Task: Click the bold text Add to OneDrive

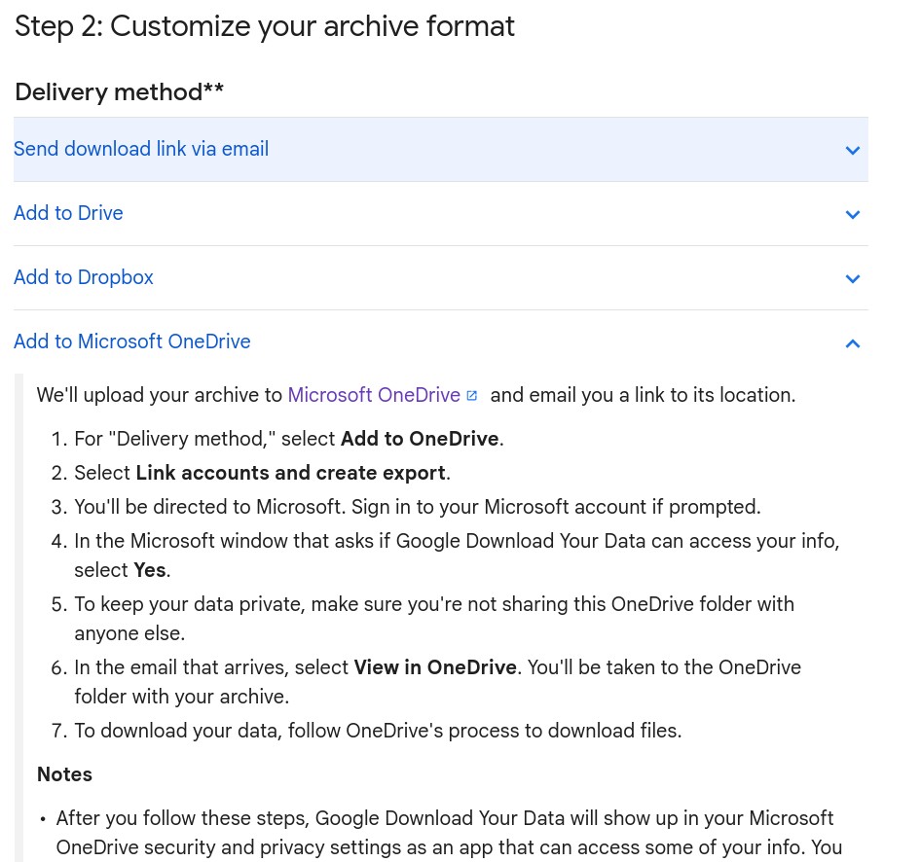Action: 420,439
